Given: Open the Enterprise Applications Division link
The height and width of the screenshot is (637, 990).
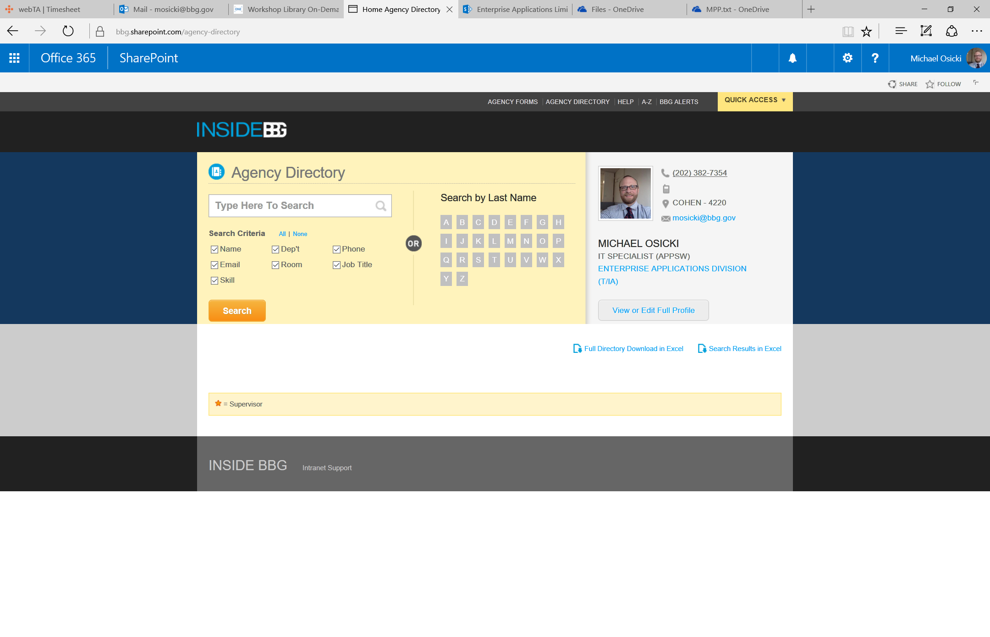Looking at the screenshot, I should [x=672, y=275].
